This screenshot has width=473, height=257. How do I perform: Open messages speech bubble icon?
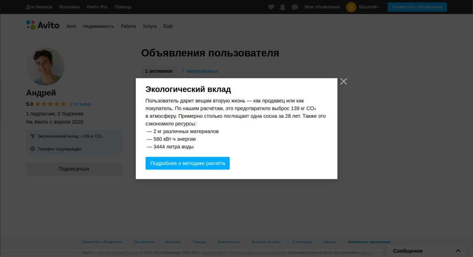click(x=295, y=7)
